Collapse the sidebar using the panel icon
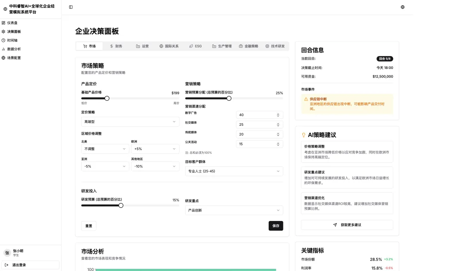 point(71,7)
